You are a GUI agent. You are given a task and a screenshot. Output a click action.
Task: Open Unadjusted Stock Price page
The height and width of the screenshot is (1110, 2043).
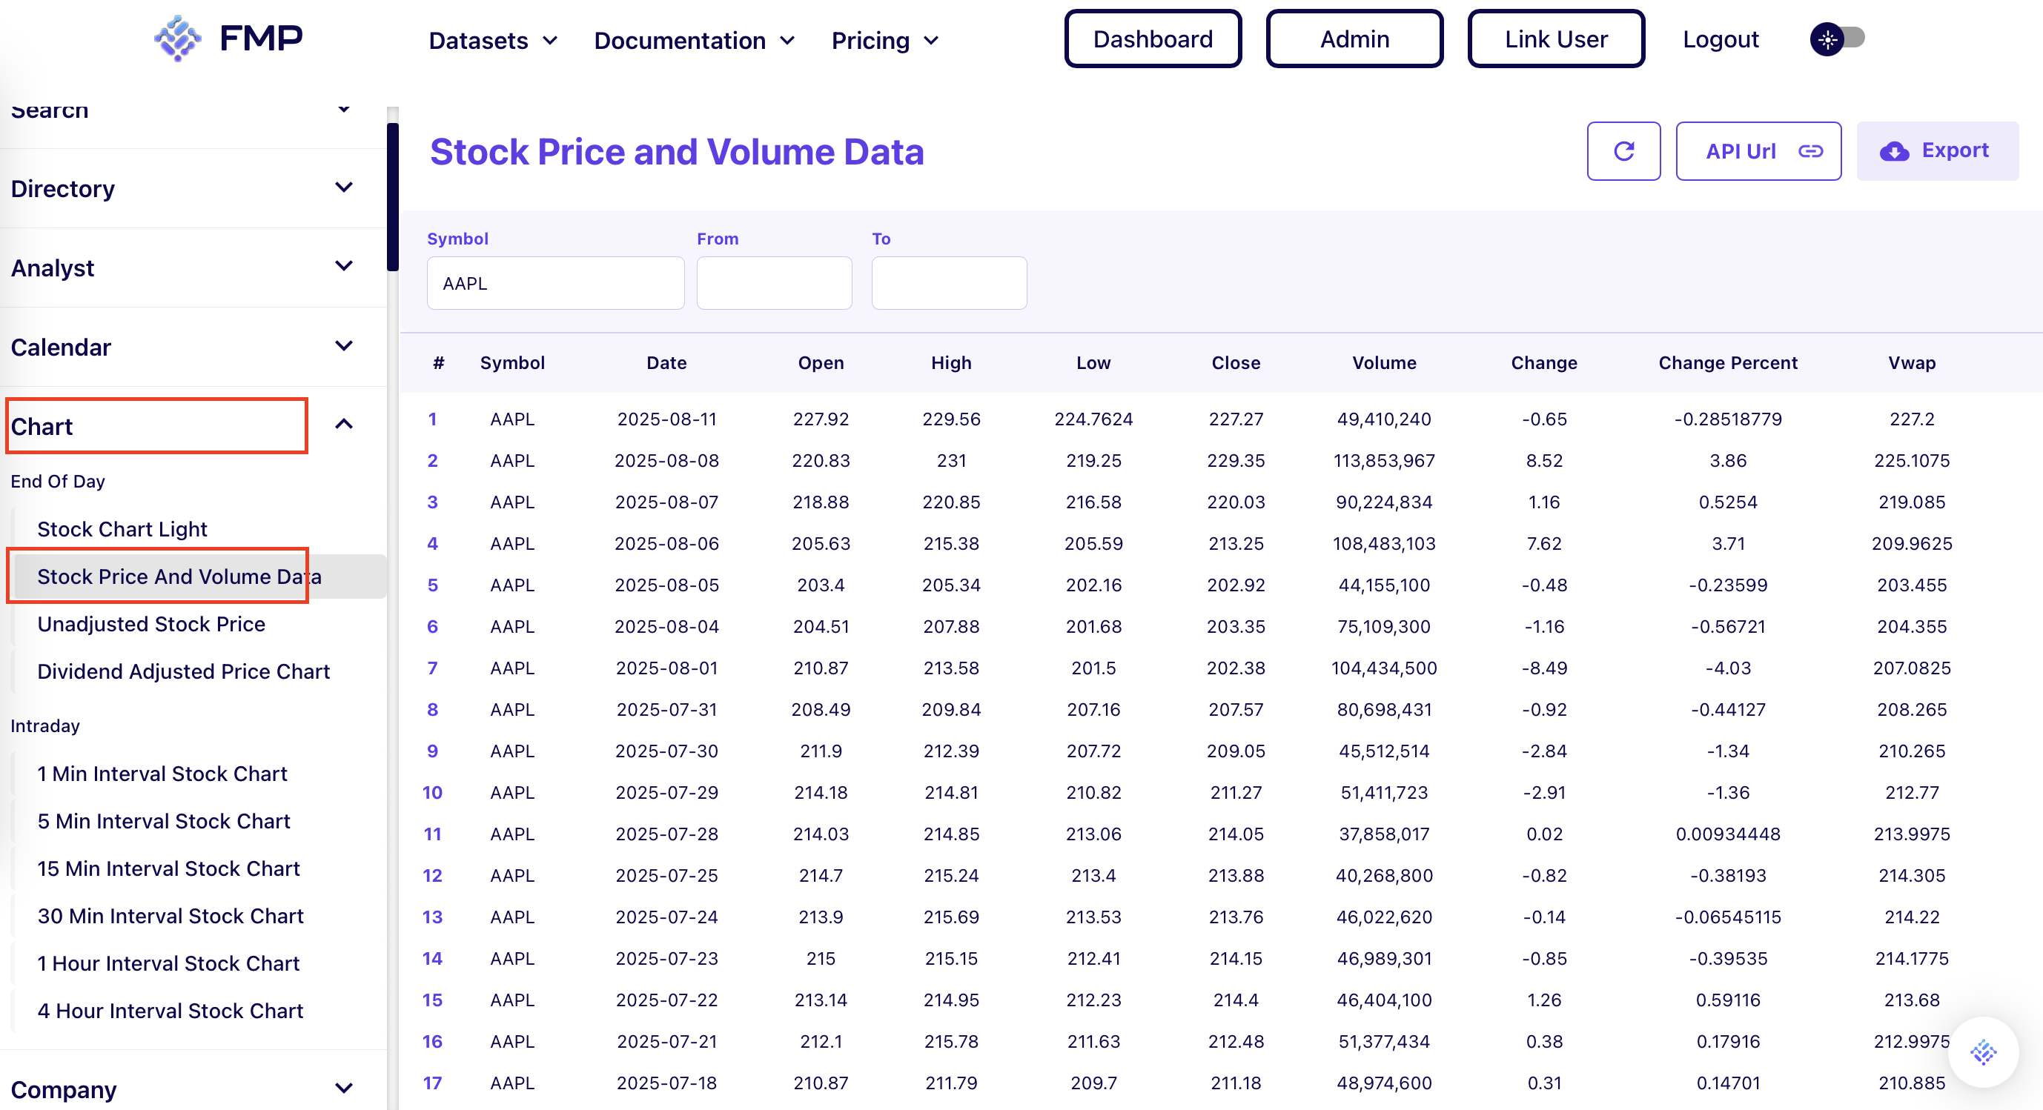point(150,624)
